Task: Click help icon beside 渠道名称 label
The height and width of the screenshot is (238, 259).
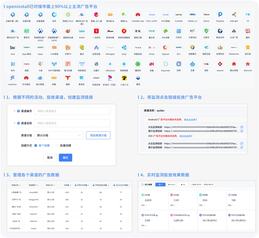Action: (x=19, y=123)
